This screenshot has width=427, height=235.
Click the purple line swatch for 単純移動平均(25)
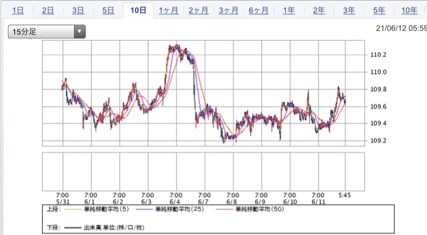145,209
